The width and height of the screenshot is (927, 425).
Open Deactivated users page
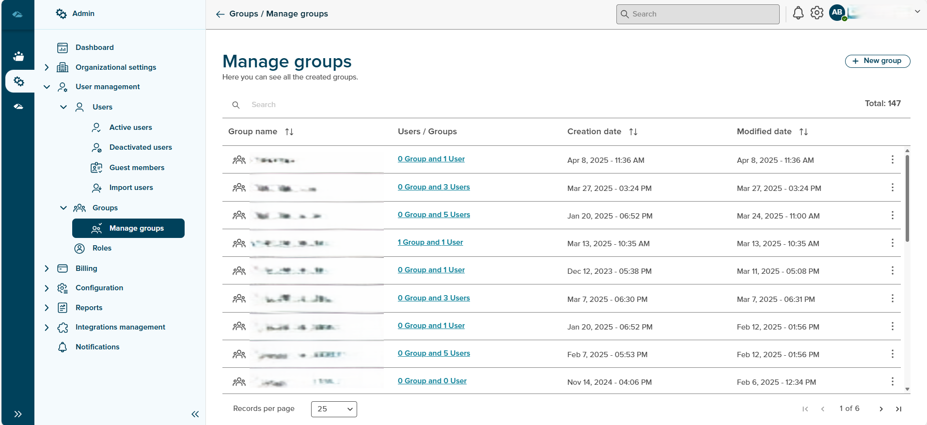click(141, 147)
